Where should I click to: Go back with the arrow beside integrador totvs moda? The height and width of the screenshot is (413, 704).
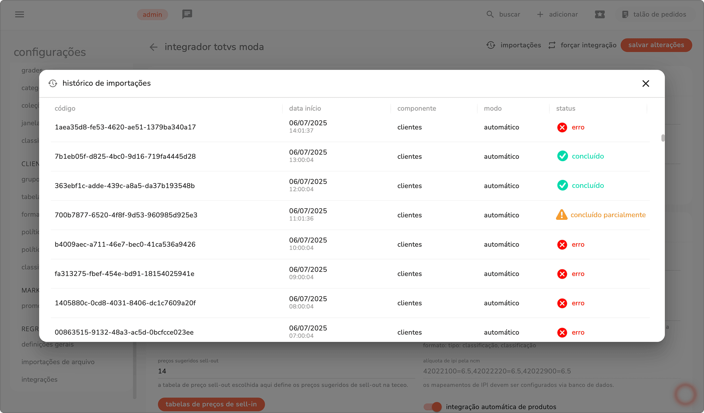[153, 47]
